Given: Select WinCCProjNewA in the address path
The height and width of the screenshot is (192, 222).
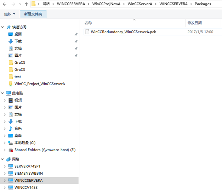Looking at the screenshot, I should tap(106, 4).
